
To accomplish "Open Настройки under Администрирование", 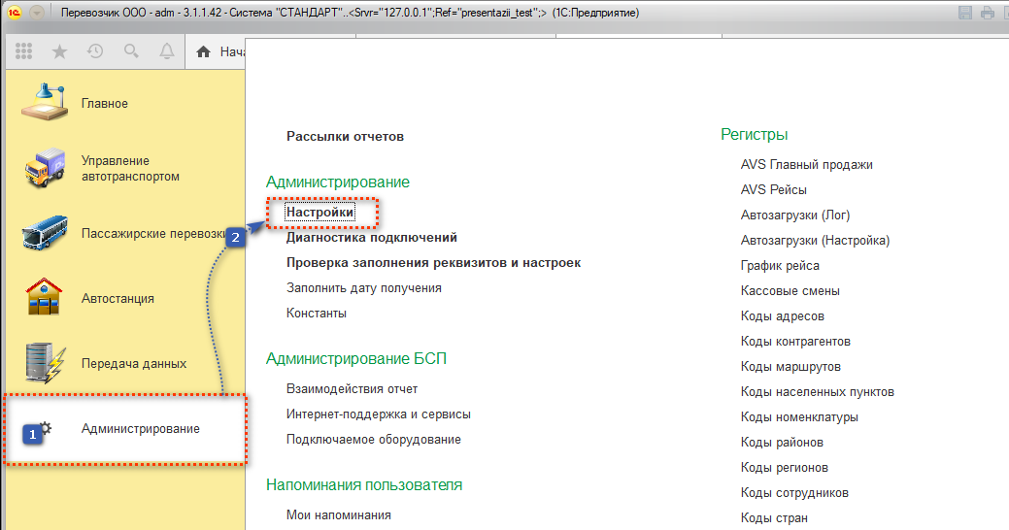I will tap(320, 212).
